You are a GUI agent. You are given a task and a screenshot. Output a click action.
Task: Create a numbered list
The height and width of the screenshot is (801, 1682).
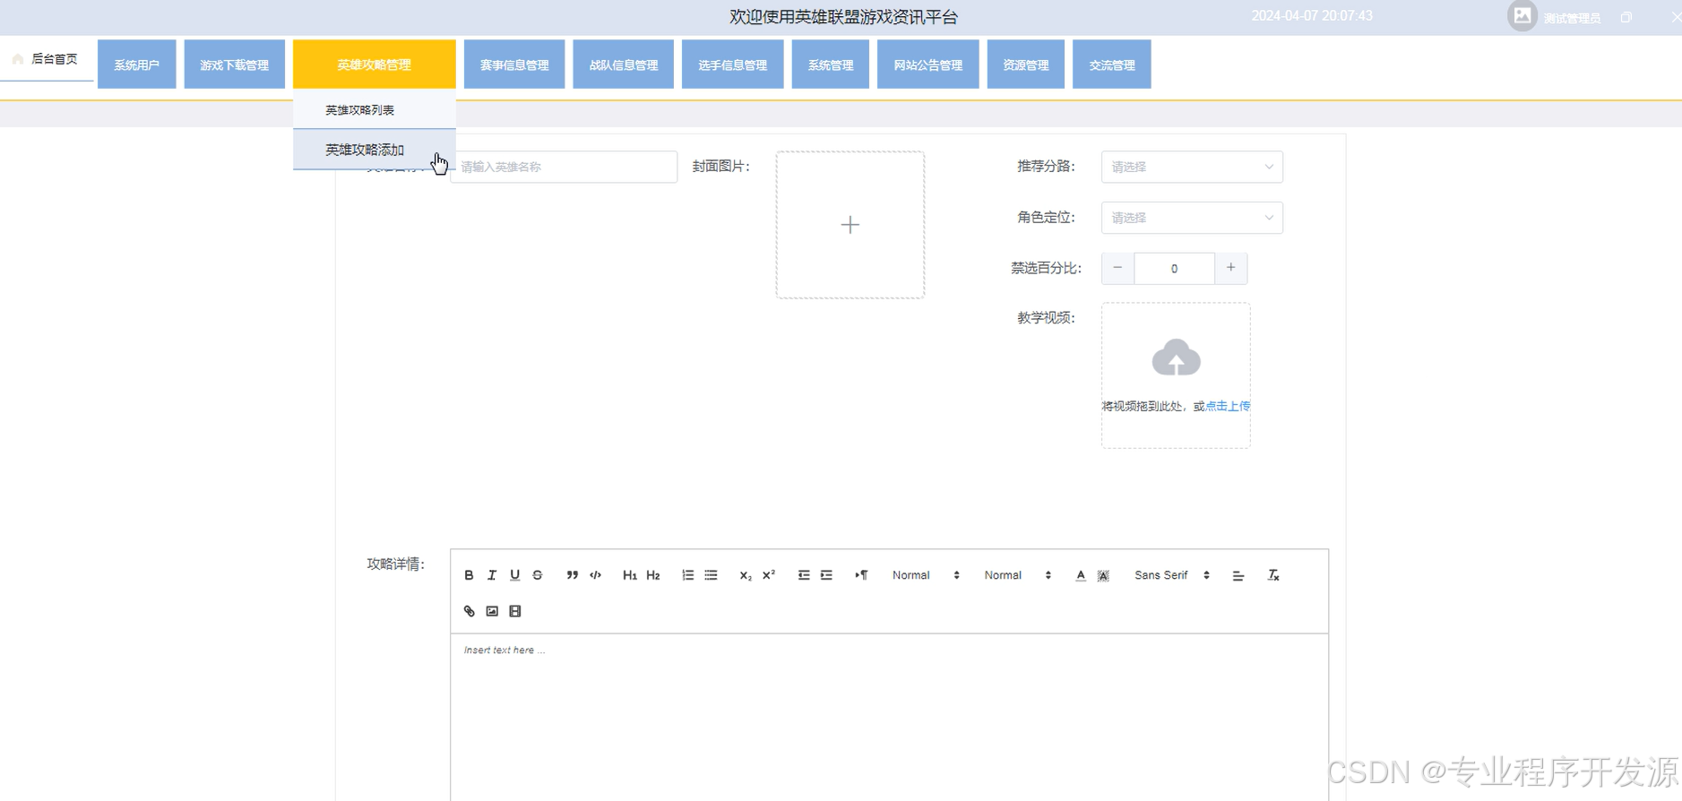point(687,575)
